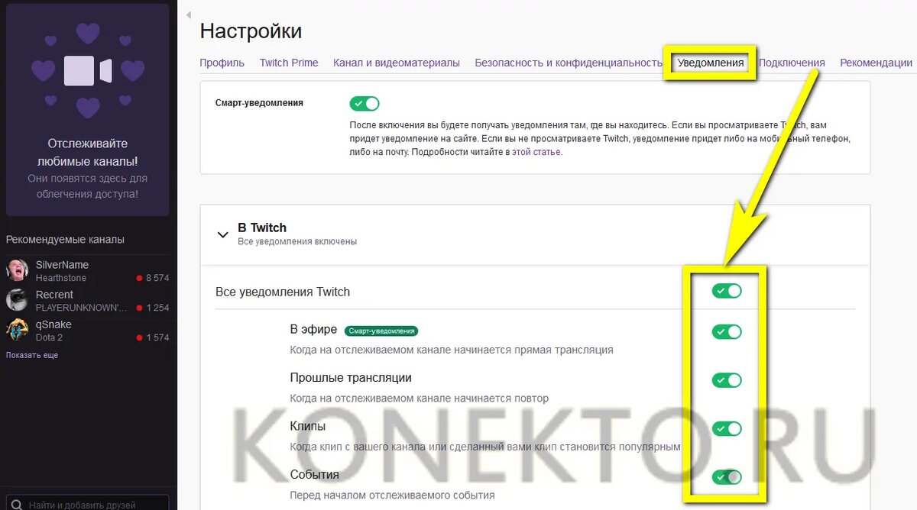This screenshot has width=917, height=510.
Task: Click qSnake channel avatar
Action: [x=18, y=330]
